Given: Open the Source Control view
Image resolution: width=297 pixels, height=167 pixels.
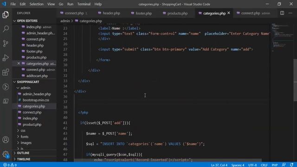Looking at the screenshot, I should pos(6,43).
